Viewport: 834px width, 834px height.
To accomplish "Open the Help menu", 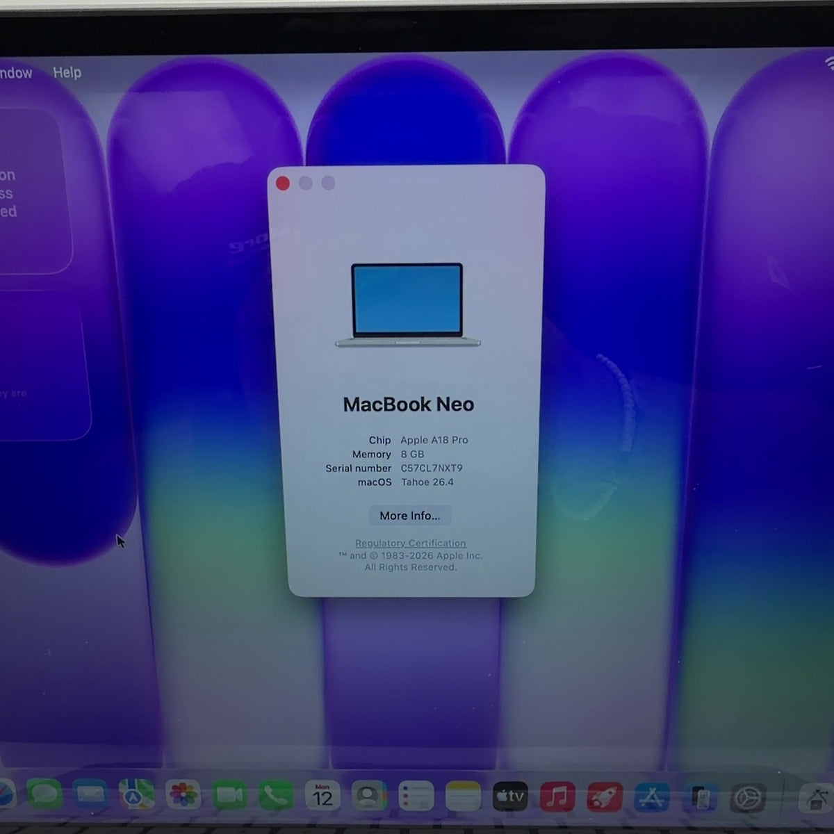I will tap(67, 72).
